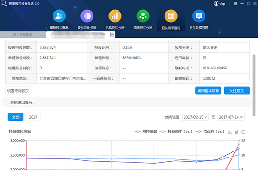Image resolution: width=258 pixels, height=170 pixels.
Task: Select the 2017 year filter
Action: point(33,117)
